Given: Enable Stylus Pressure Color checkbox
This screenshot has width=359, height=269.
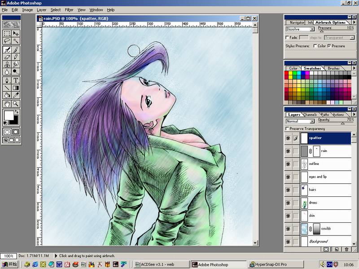Looking at the screenshot, I should [x=315, y=46].
